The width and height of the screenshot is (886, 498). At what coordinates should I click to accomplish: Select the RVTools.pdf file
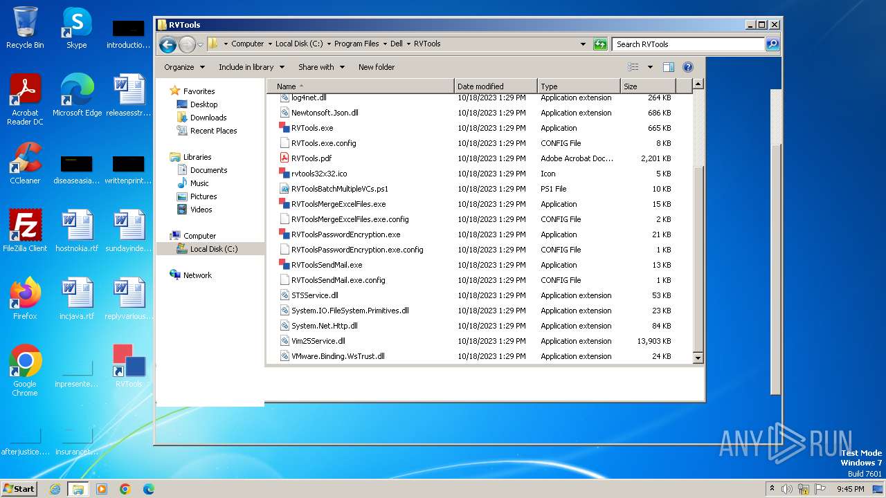coord(311,158)
